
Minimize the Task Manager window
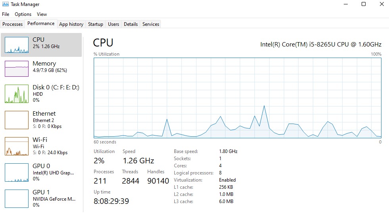click(345, 4)
